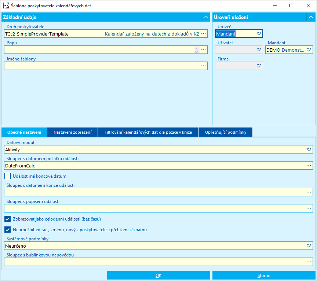Viewport: 317px width, 281px height.
Task: Open the Úroveň dropdown showing Mandant
Action: pos(259,33)
